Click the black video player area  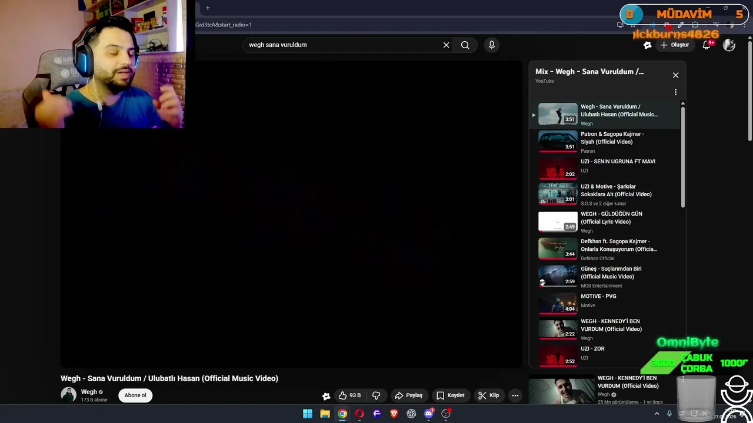pyautogui.click(x=291, y=214)
